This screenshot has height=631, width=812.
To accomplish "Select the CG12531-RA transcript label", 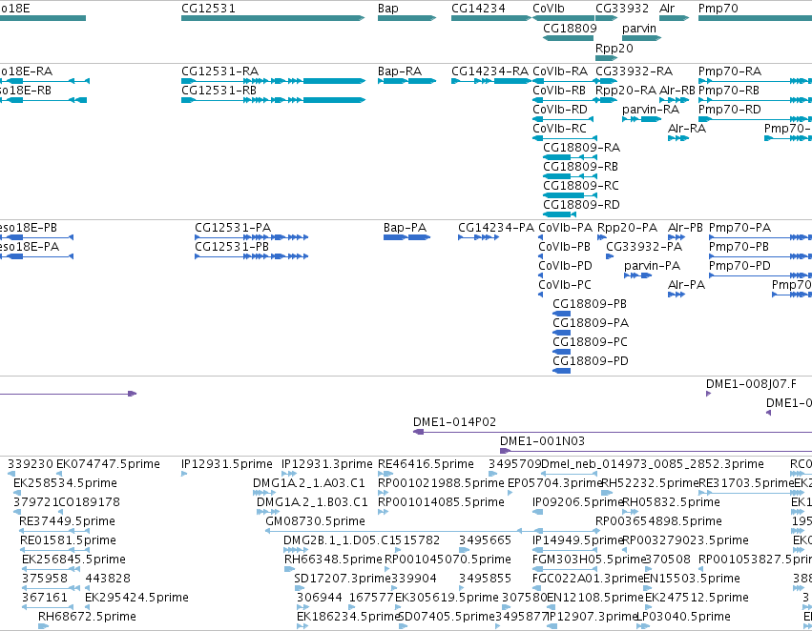I will 220,71.
